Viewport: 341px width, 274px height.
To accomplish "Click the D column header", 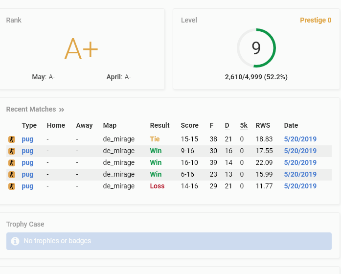I will tap(227, 125).
